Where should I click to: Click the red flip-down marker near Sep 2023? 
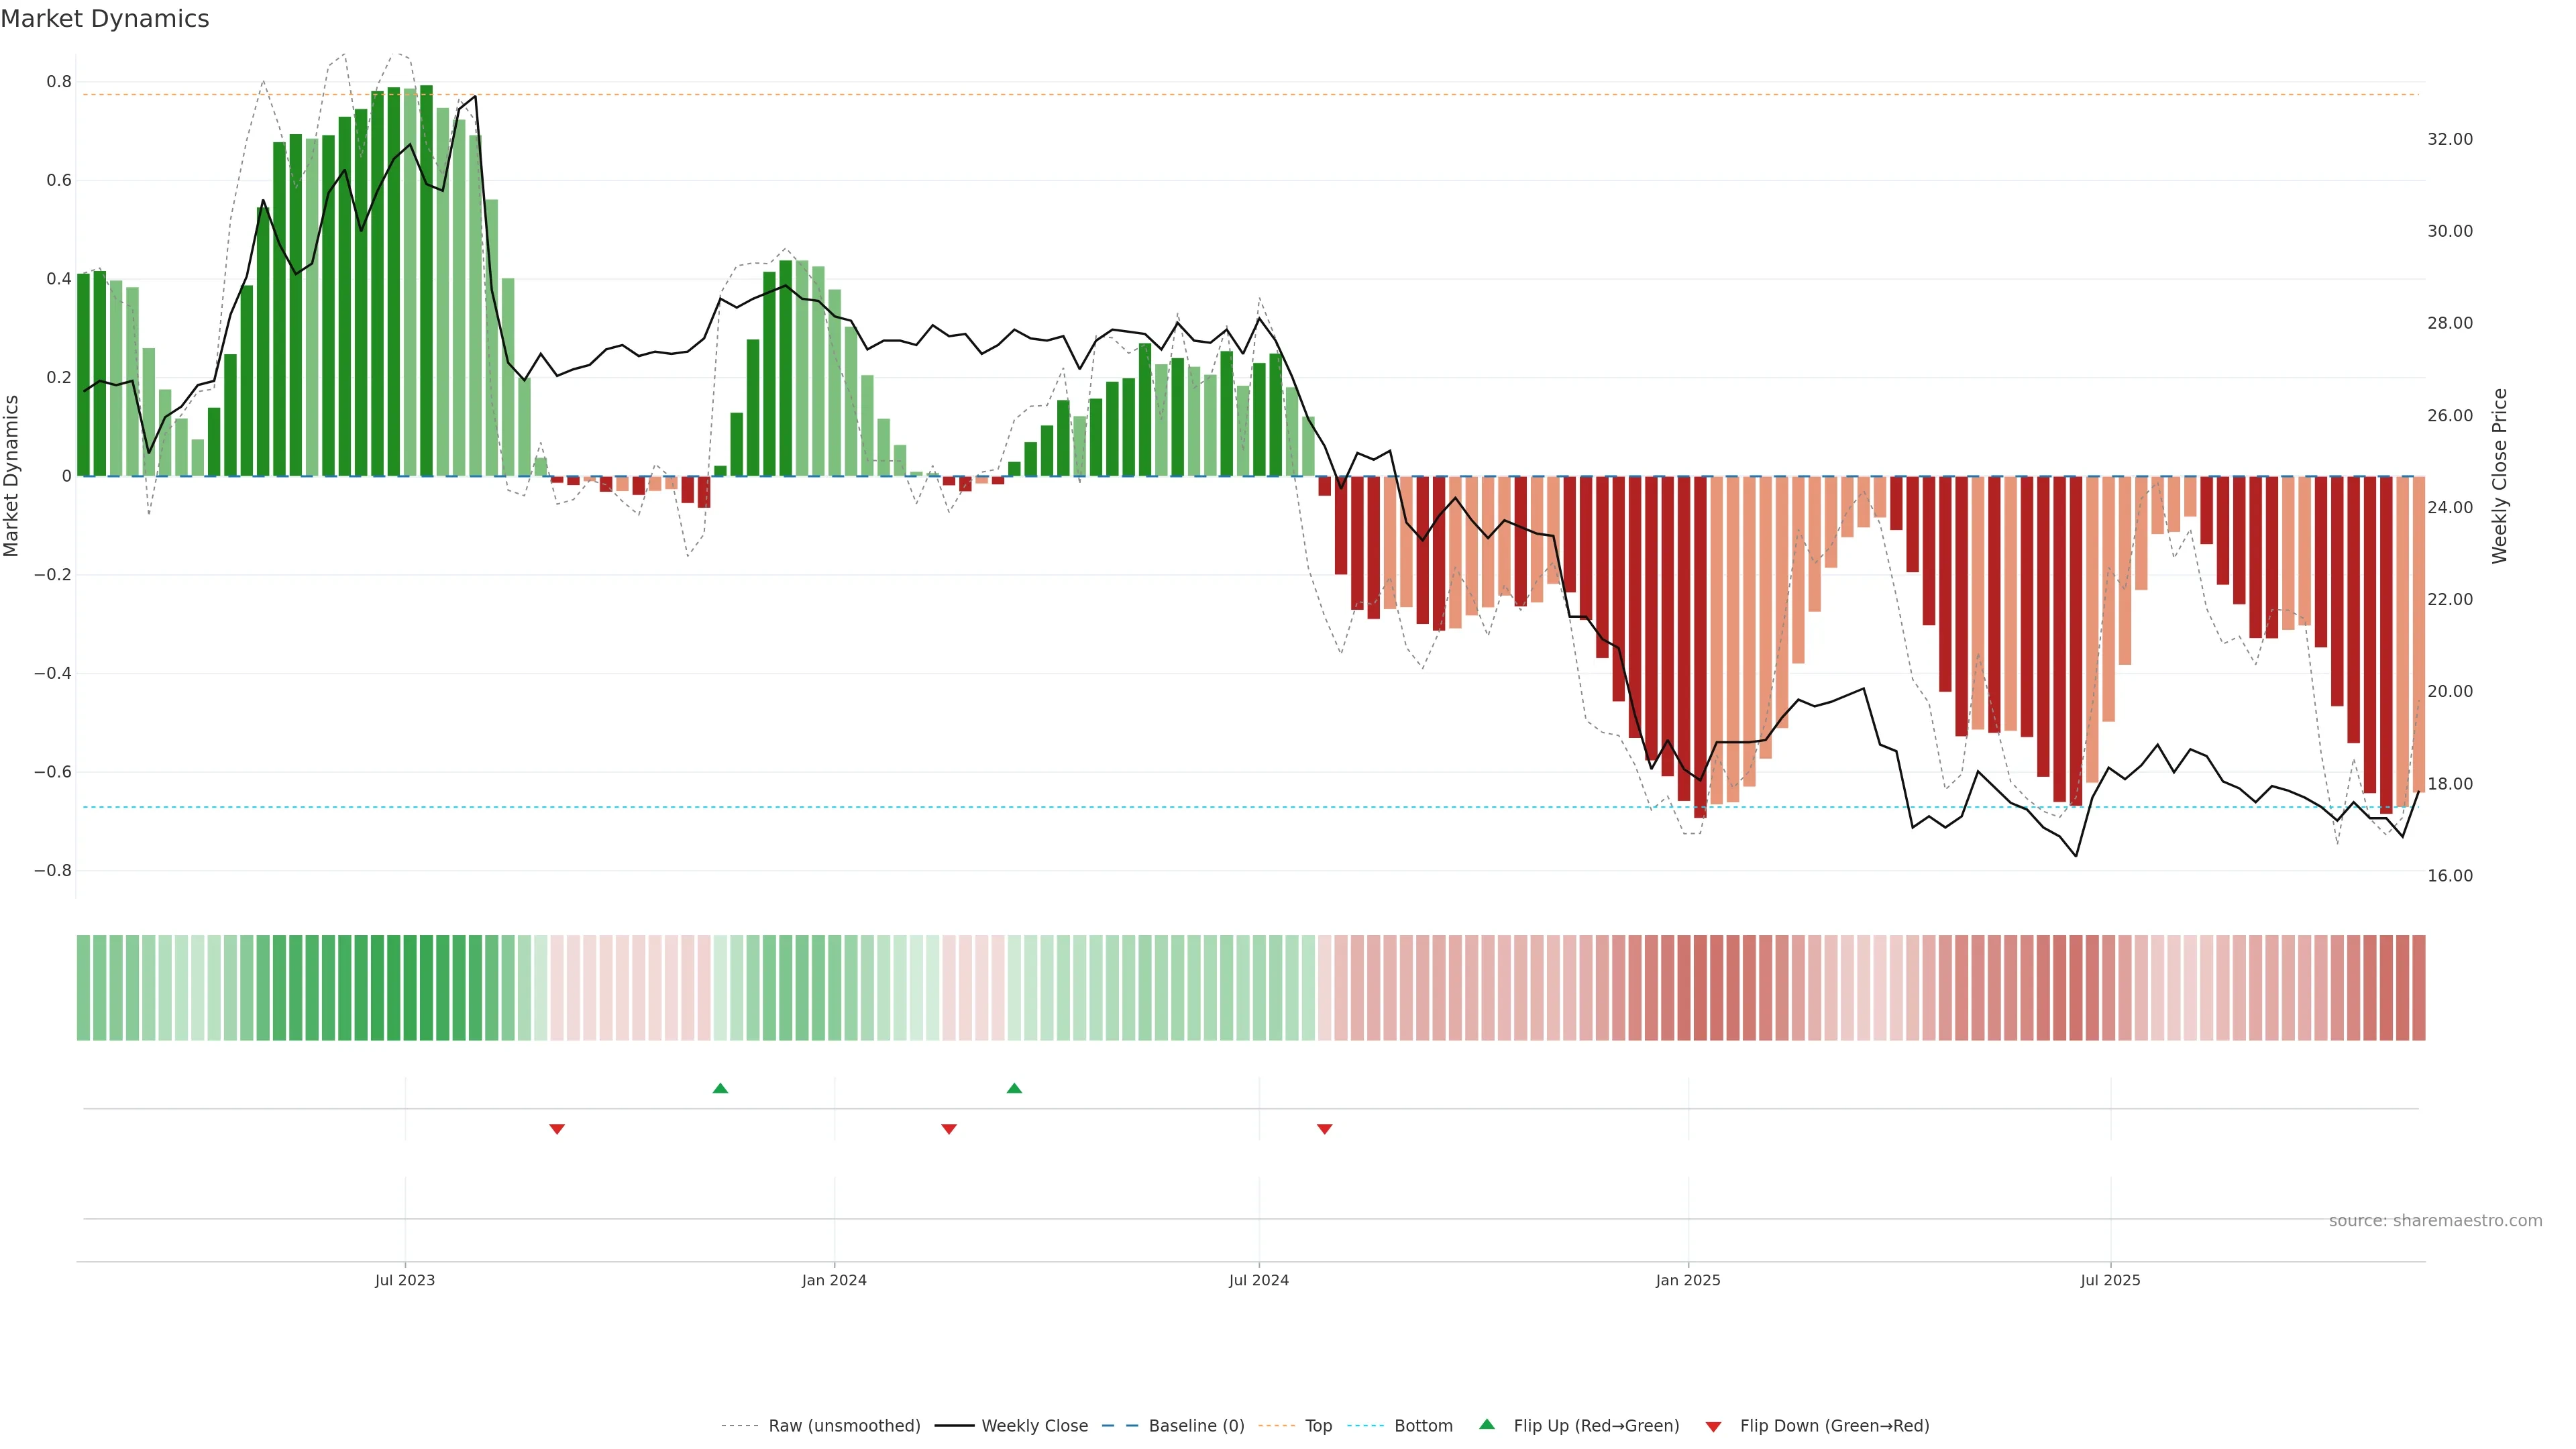(x=557, y=1129)
